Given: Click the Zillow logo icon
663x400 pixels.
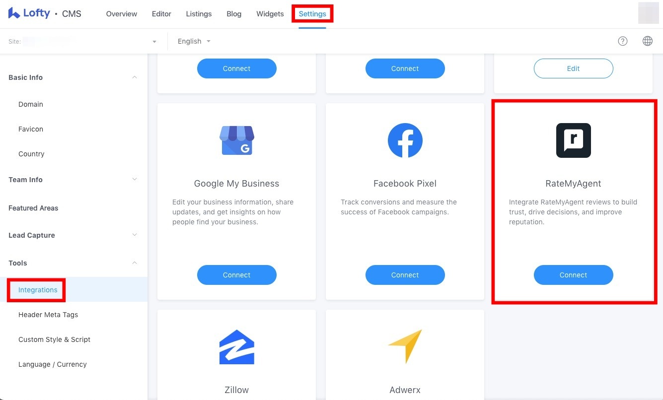Looking at the screenshot, I should [x=237, y=347].
